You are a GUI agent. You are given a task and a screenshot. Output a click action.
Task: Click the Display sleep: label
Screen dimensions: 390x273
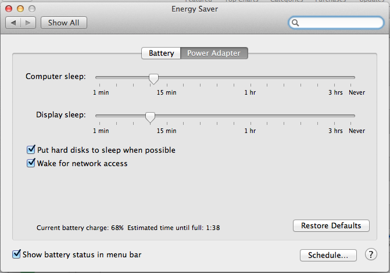(x=61, y=114)
